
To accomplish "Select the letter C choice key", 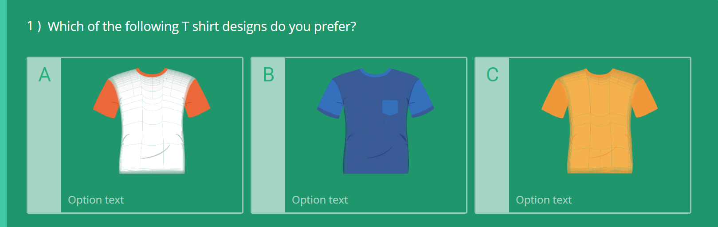I will [x=492, y=75].
